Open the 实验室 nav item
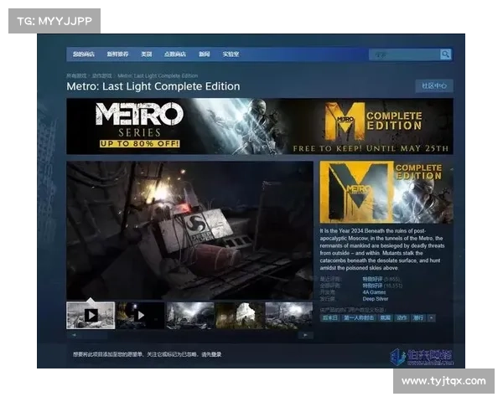Image resolution: width=503 pixels, height=402 pixels. (x=231, y=54)
